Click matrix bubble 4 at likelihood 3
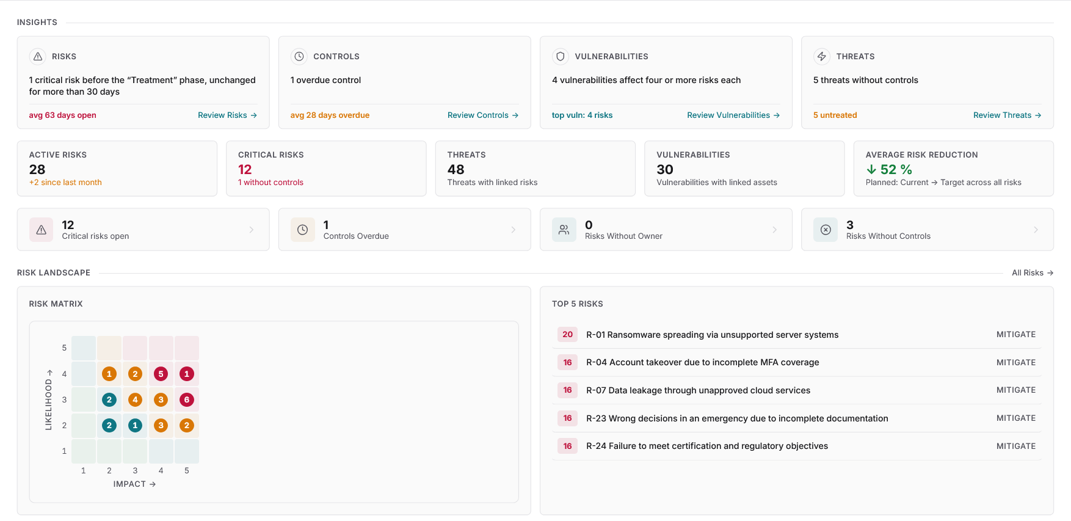This screenshot has width=1071, height=521. (x=135, y=399)
